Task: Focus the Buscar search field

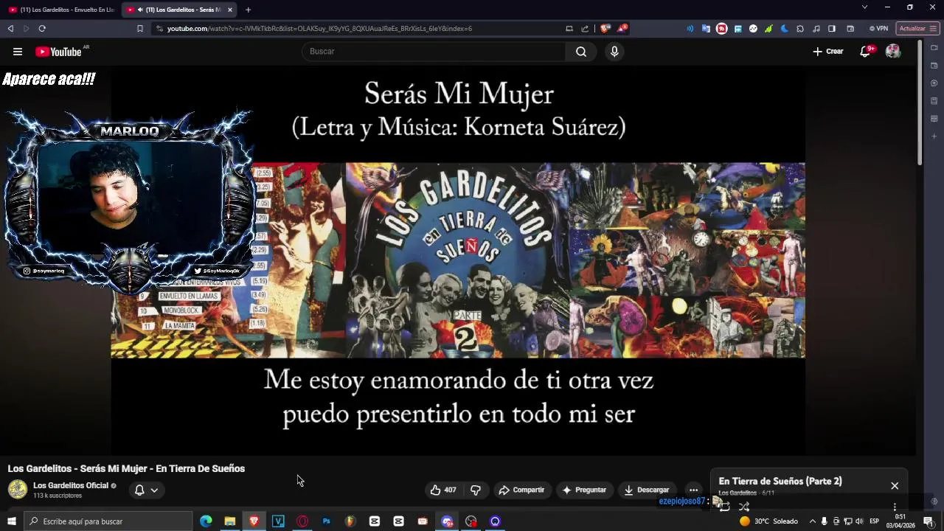Action: tap(434, 52)
